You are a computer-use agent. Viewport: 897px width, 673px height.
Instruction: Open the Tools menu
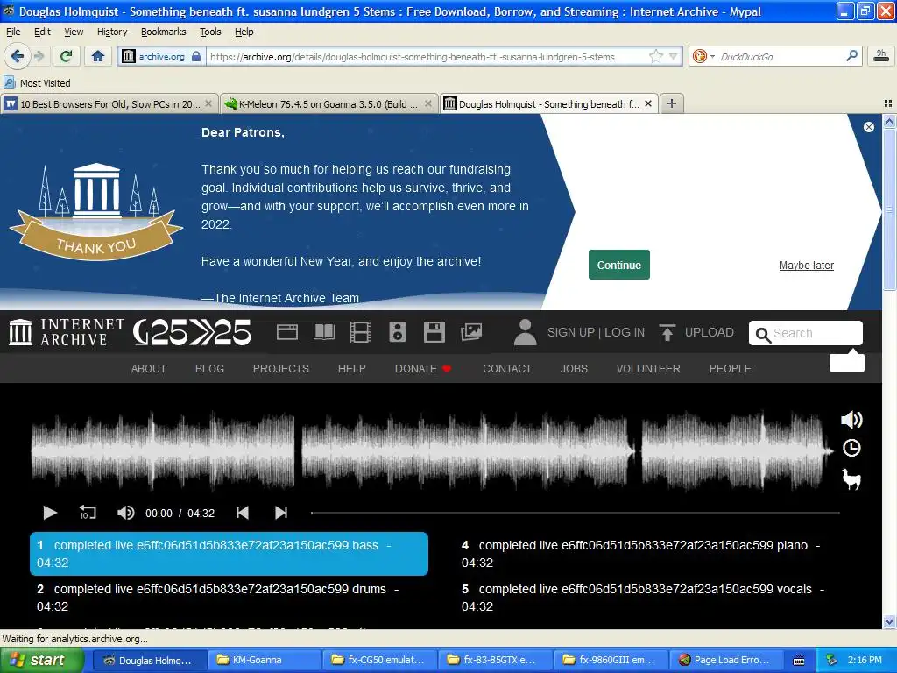210,32
